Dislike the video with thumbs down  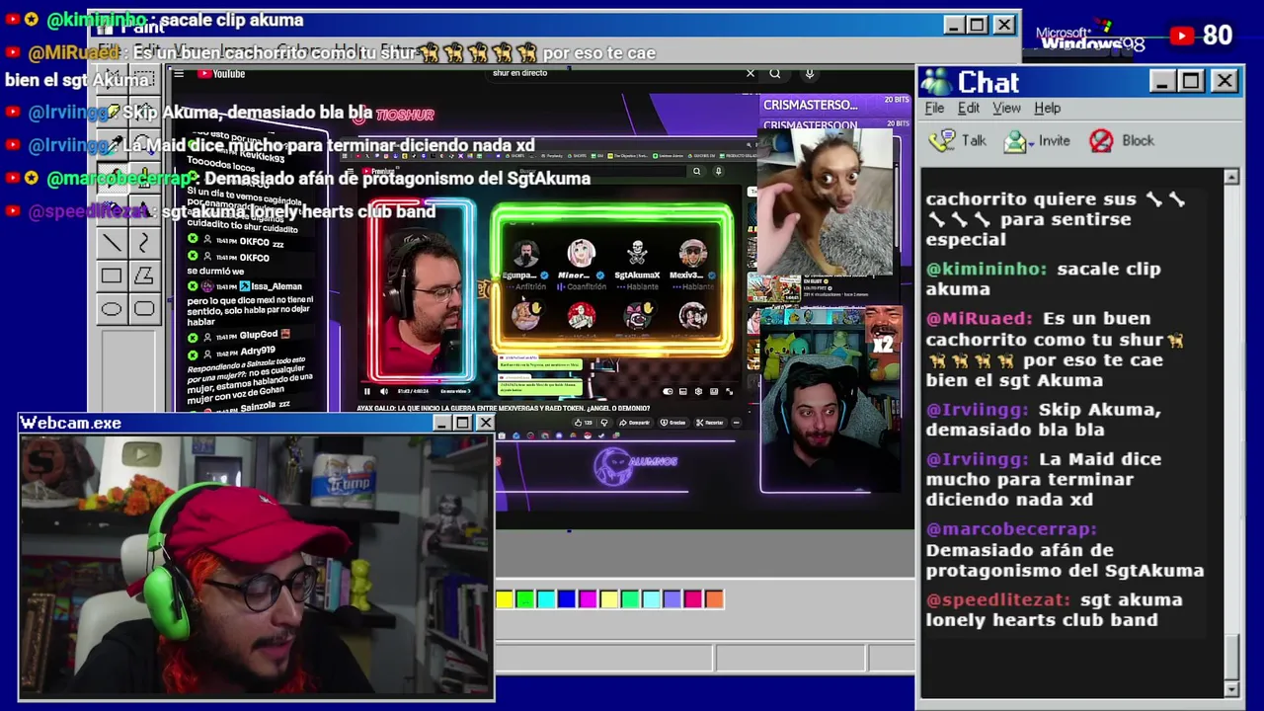604,423
